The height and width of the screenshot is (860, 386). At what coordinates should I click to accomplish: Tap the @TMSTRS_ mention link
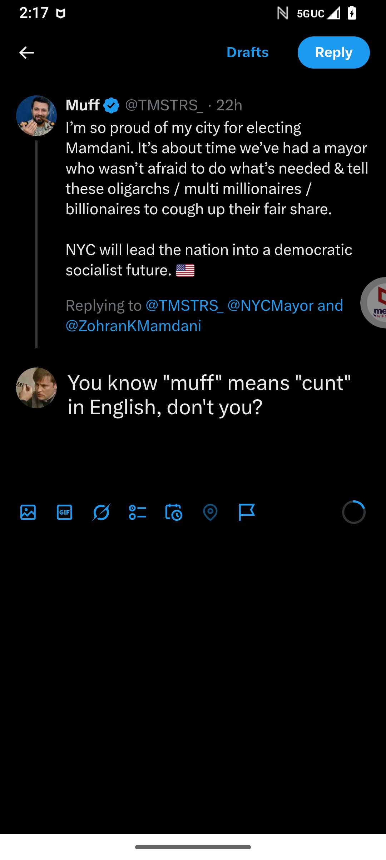coord(184,306)
